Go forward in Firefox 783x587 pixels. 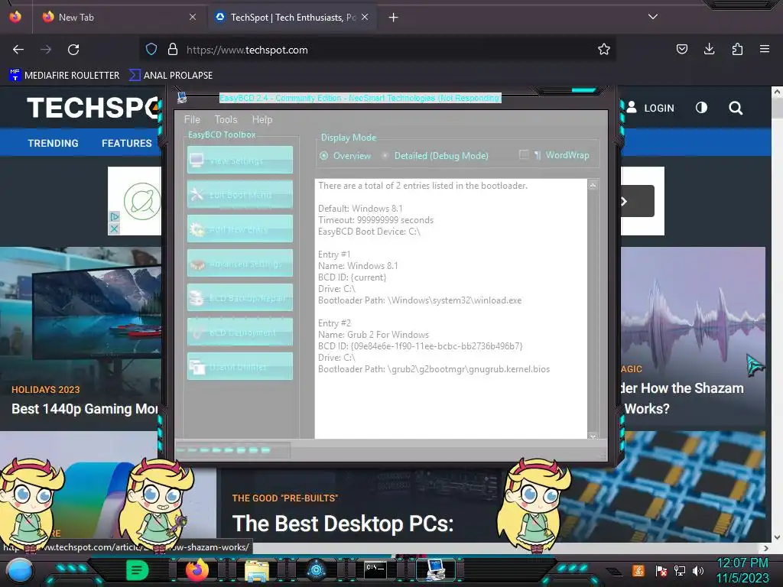coord(46,50)
